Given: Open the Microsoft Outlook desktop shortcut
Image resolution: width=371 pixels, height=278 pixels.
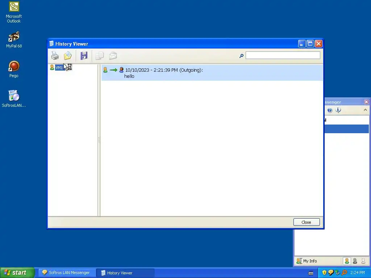Looking at the screenshot, I should (x=14, y=12).
